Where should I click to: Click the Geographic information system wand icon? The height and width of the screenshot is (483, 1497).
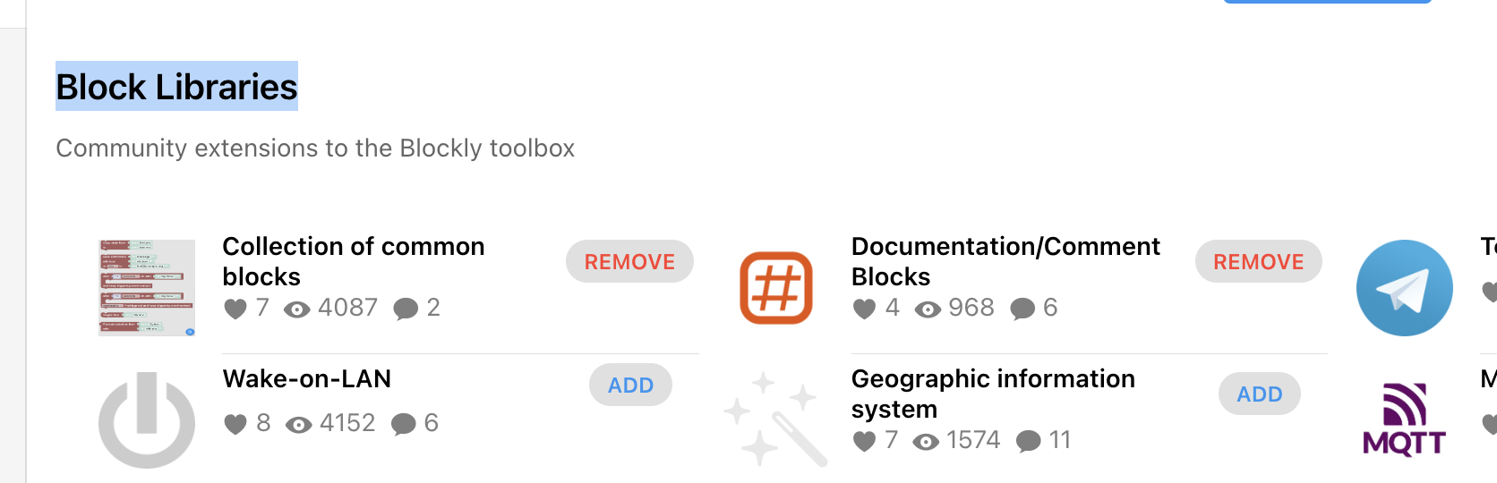[x=775, y=419]
